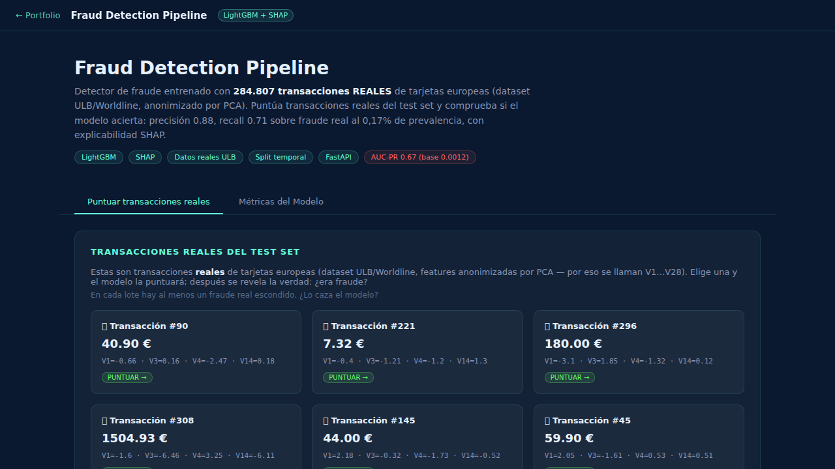Hit PUNTUAR on Transacción #221
835x469 pixels.
click(348, 377)
